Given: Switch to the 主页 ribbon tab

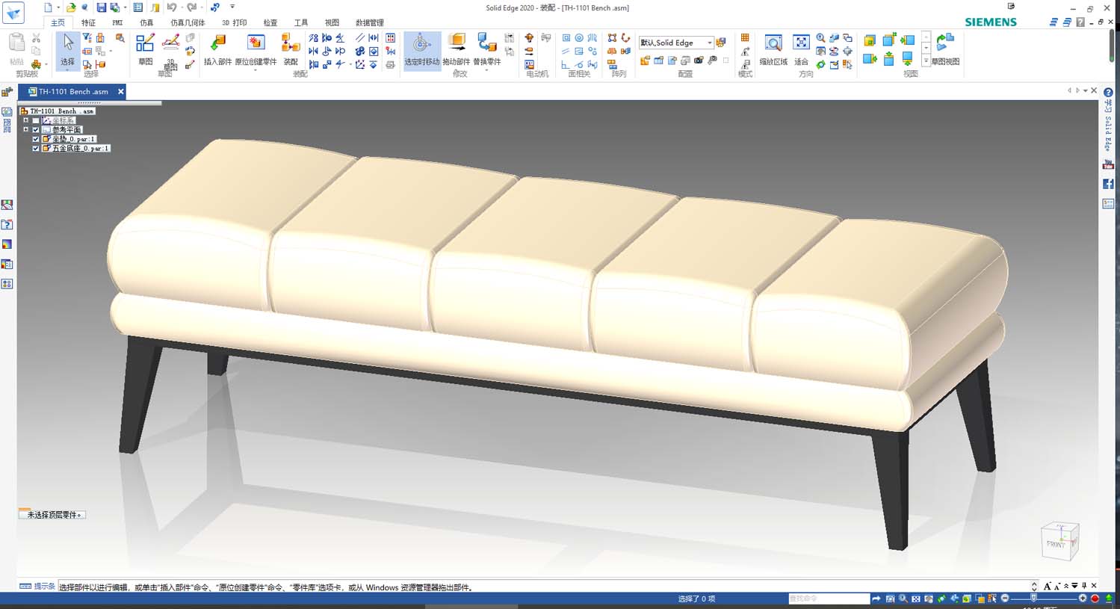Looking at the screenshot, I should [58, 22].
